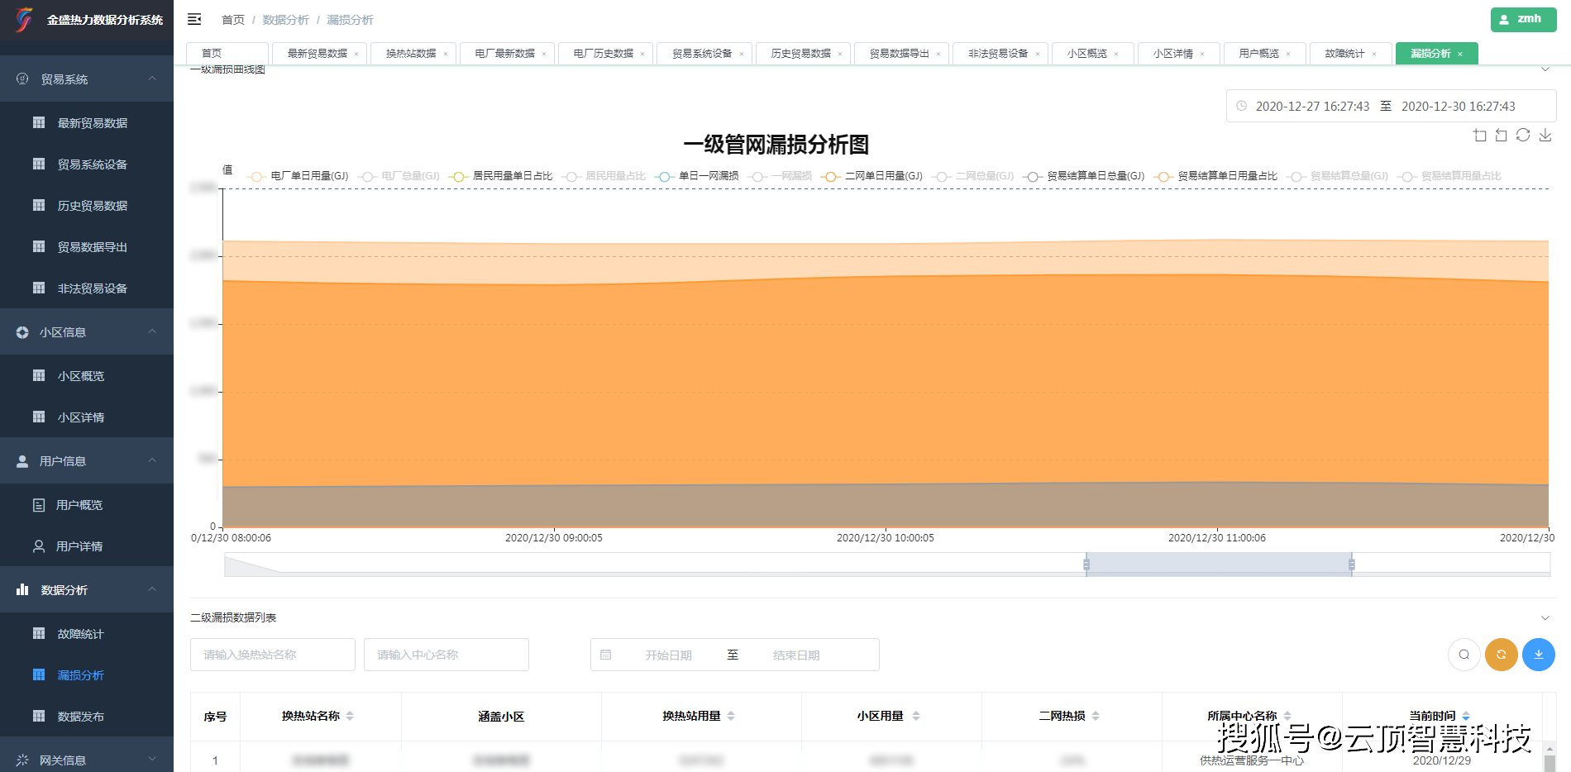This screenshot has height=772, width=1571.
Task: Click the search button in data list
Action: pyautogui.click(x=1464, y=655)
